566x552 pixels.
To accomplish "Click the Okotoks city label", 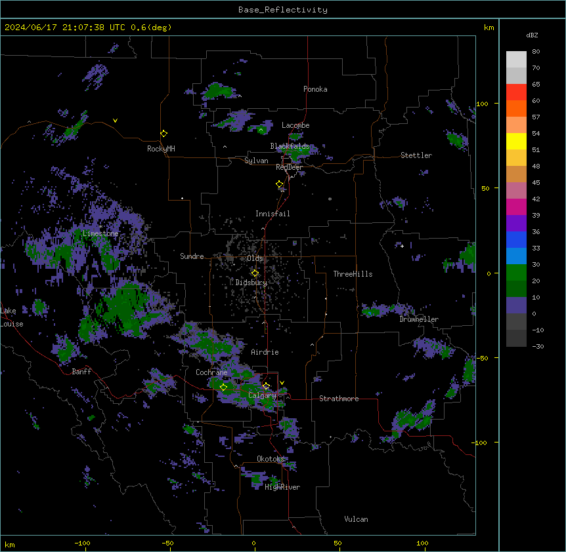I will (271, 459).
